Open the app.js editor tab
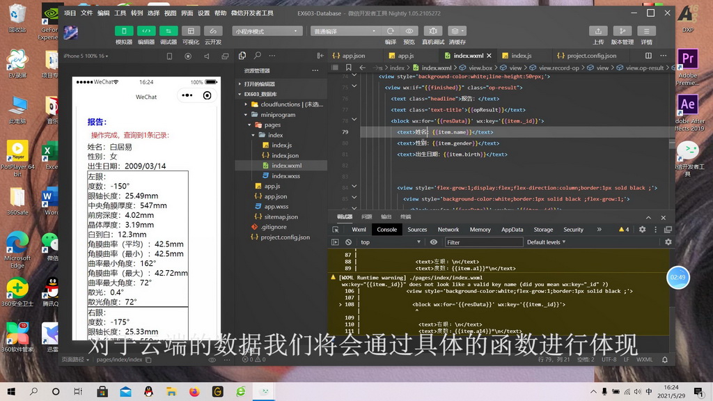Image resolution: width=713 pixels, height=401 pixels. pyautogui.click(x=405, y=56)
